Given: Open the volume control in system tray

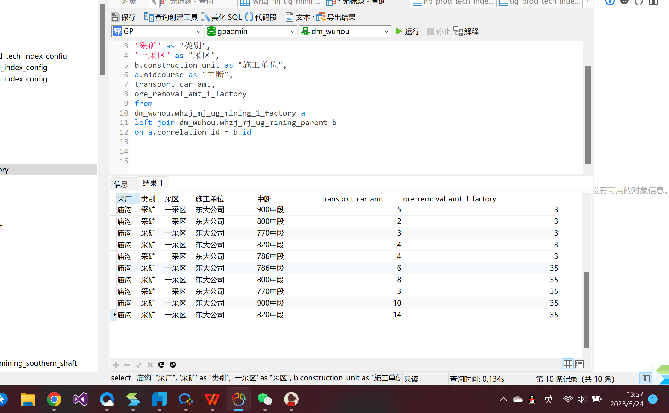Looking at the screenshot, I should 582,399.
